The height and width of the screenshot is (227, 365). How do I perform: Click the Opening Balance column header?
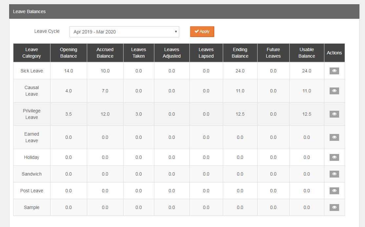(x=68, y=52)
